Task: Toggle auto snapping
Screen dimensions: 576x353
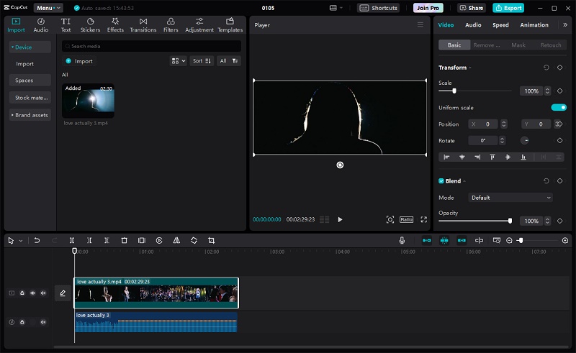Action: tap(444, 240)
